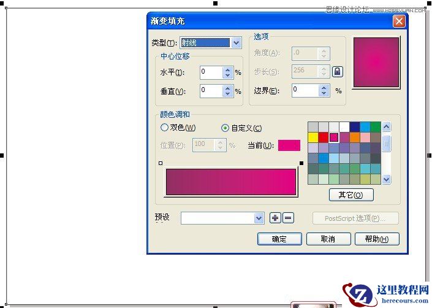The height and width of the screenshot is (308, 432).
Task: Pick the yellow swatch in the palette
Action: click(x=313, y=137)
